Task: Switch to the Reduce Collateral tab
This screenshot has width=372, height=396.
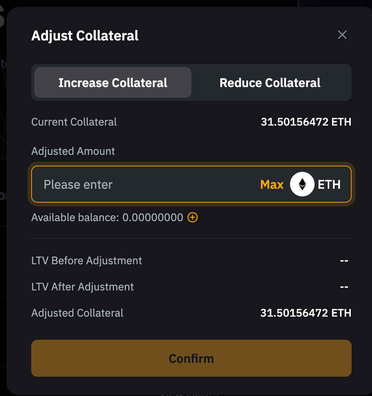Action: [x=270, y=83]
